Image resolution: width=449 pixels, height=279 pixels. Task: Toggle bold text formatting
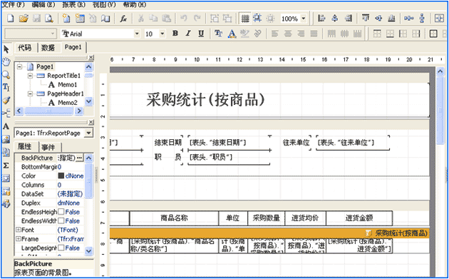[175, 34]
